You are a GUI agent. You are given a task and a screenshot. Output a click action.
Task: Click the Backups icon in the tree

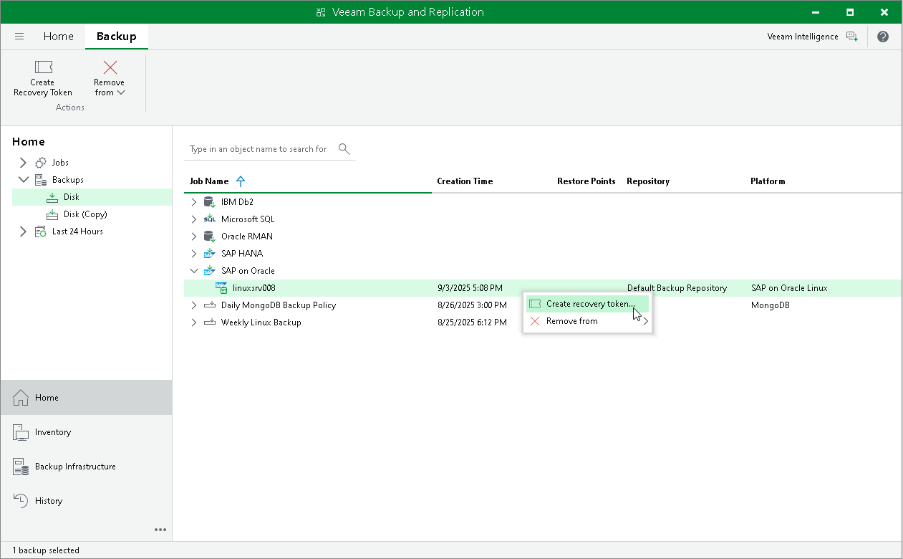click(x=41, y=180)
